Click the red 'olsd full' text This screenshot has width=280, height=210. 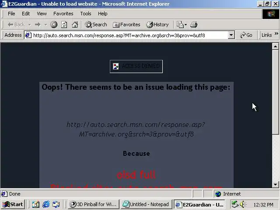[136, 175]
